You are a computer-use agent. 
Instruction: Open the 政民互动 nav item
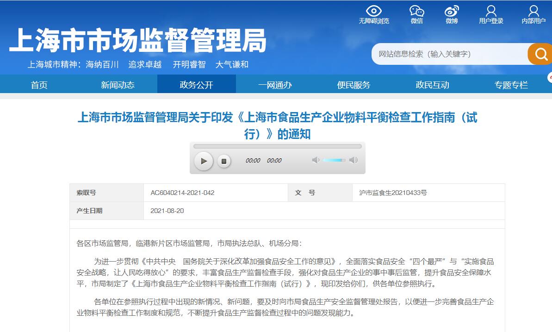click(x=432, y=85)
